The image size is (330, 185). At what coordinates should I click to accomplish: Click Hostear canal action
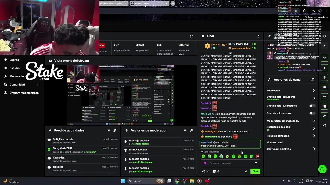coord(275,142)
